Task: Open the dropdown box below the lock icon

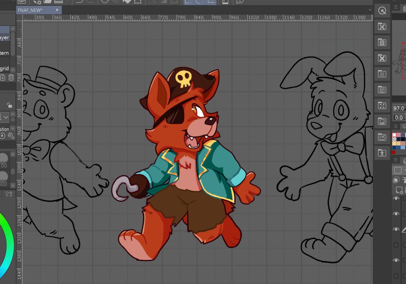Action: (4, 118)
